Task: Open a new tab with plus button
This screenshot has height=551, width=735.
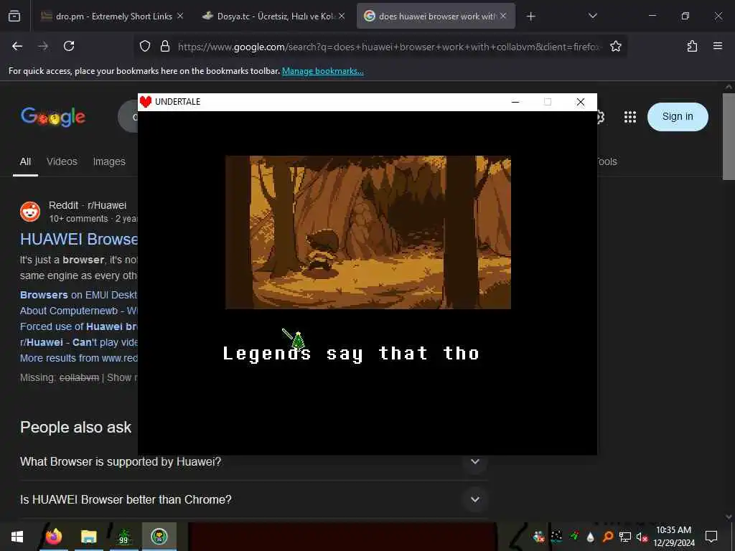Action: [x=530, y=17]
